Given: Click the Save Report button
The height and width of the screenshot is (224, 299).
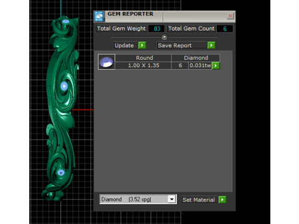Looking at the screenshot, I should (182, 45).
